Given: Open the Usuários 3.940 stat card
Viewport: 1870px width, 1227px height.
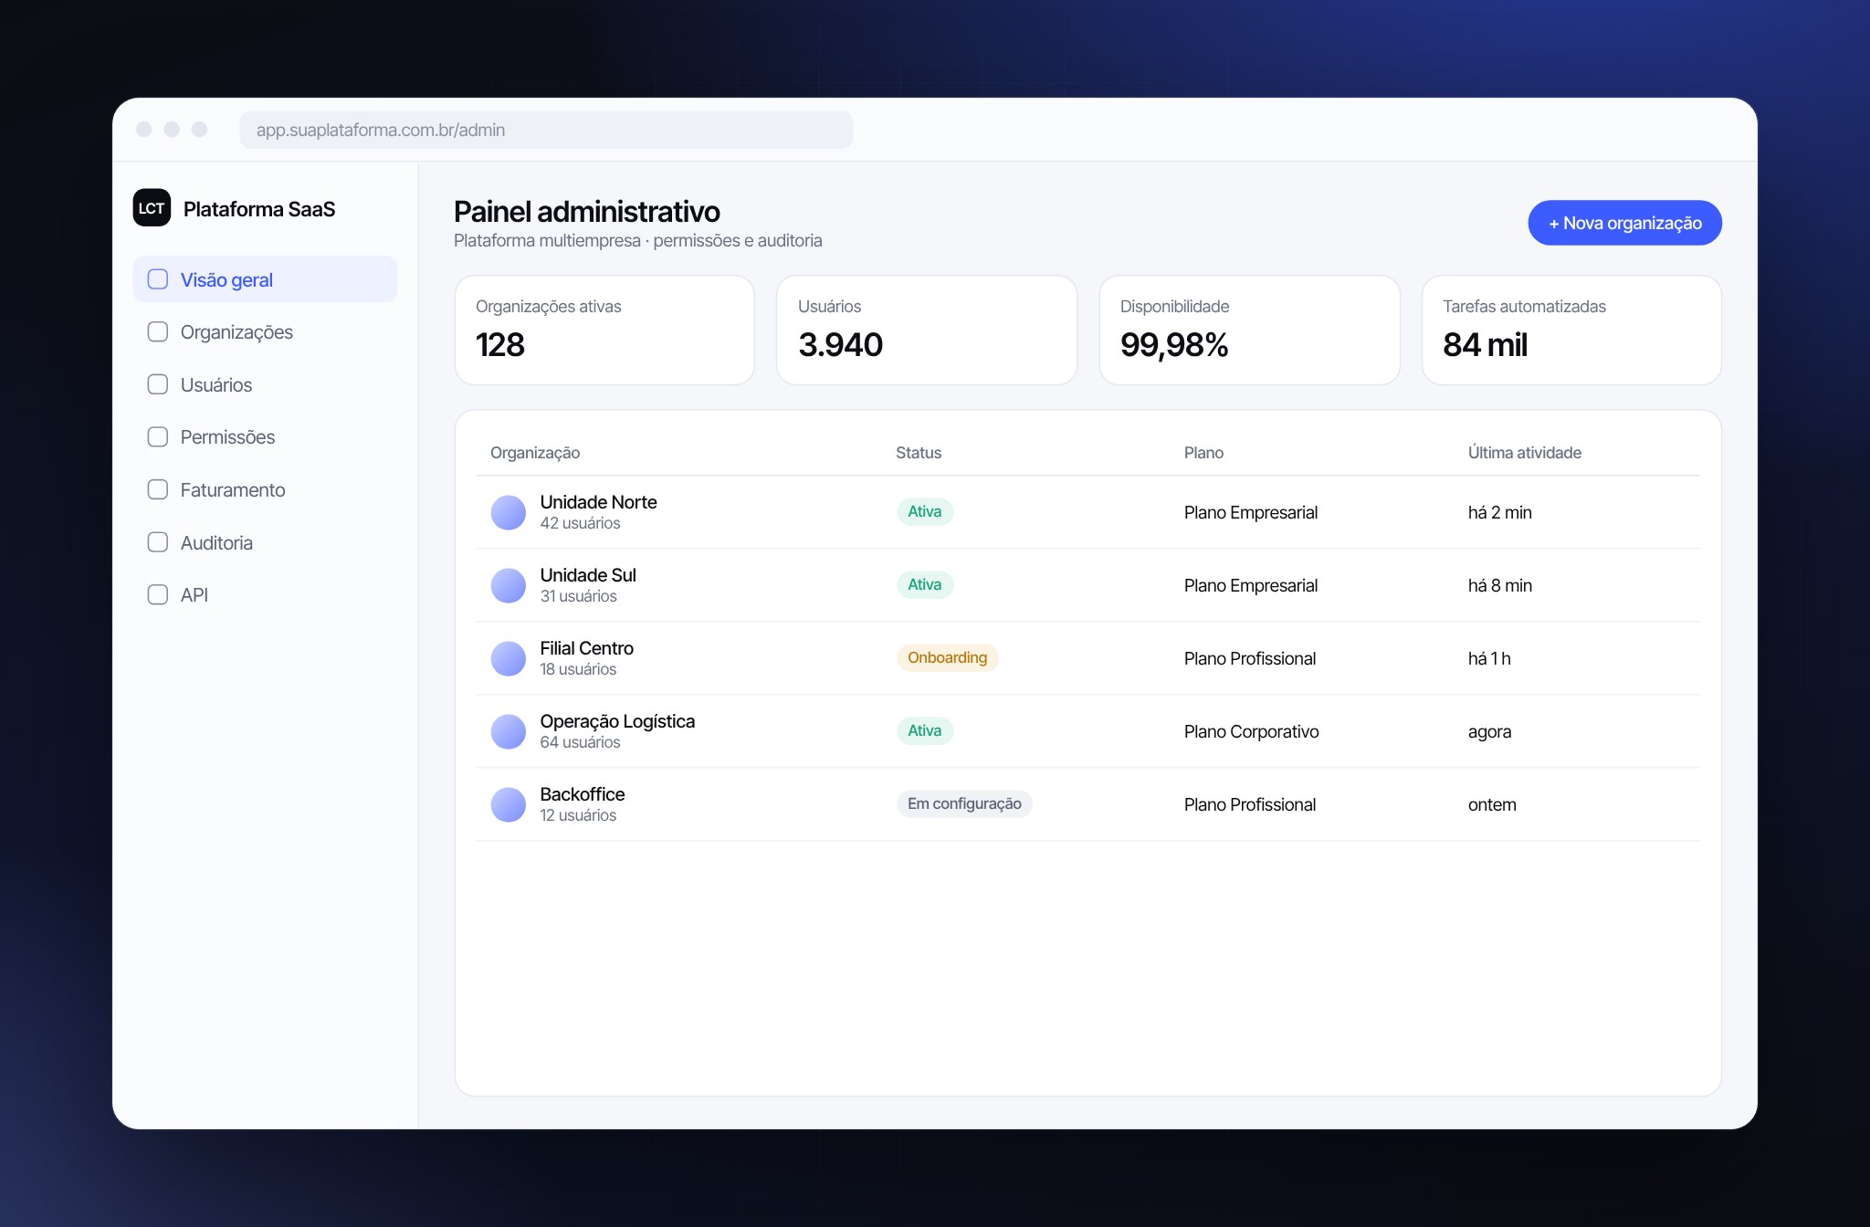Looking at the screenshot, I should (x=927, y=330).
